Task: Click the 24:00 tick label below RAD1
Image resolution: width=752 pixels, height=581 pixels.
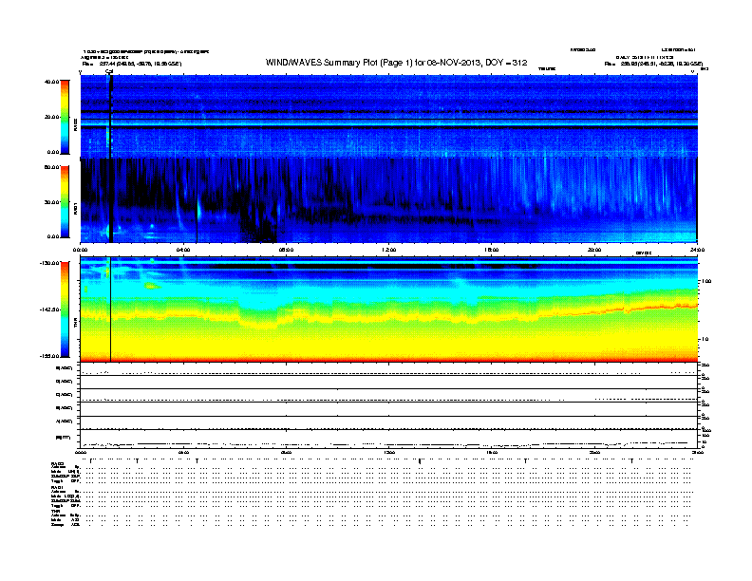Action: pos(697,249)
